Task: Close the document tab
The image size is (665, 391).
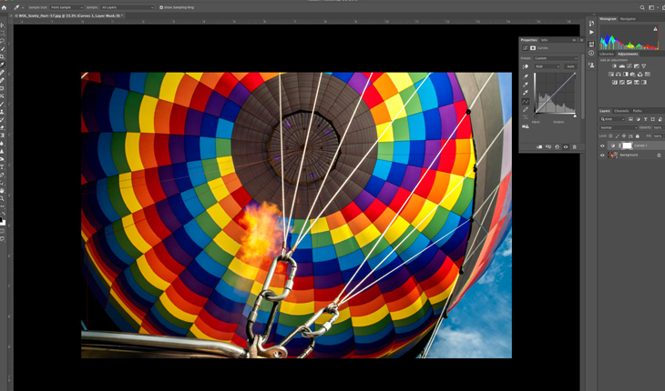Action: tap(12, 15)
